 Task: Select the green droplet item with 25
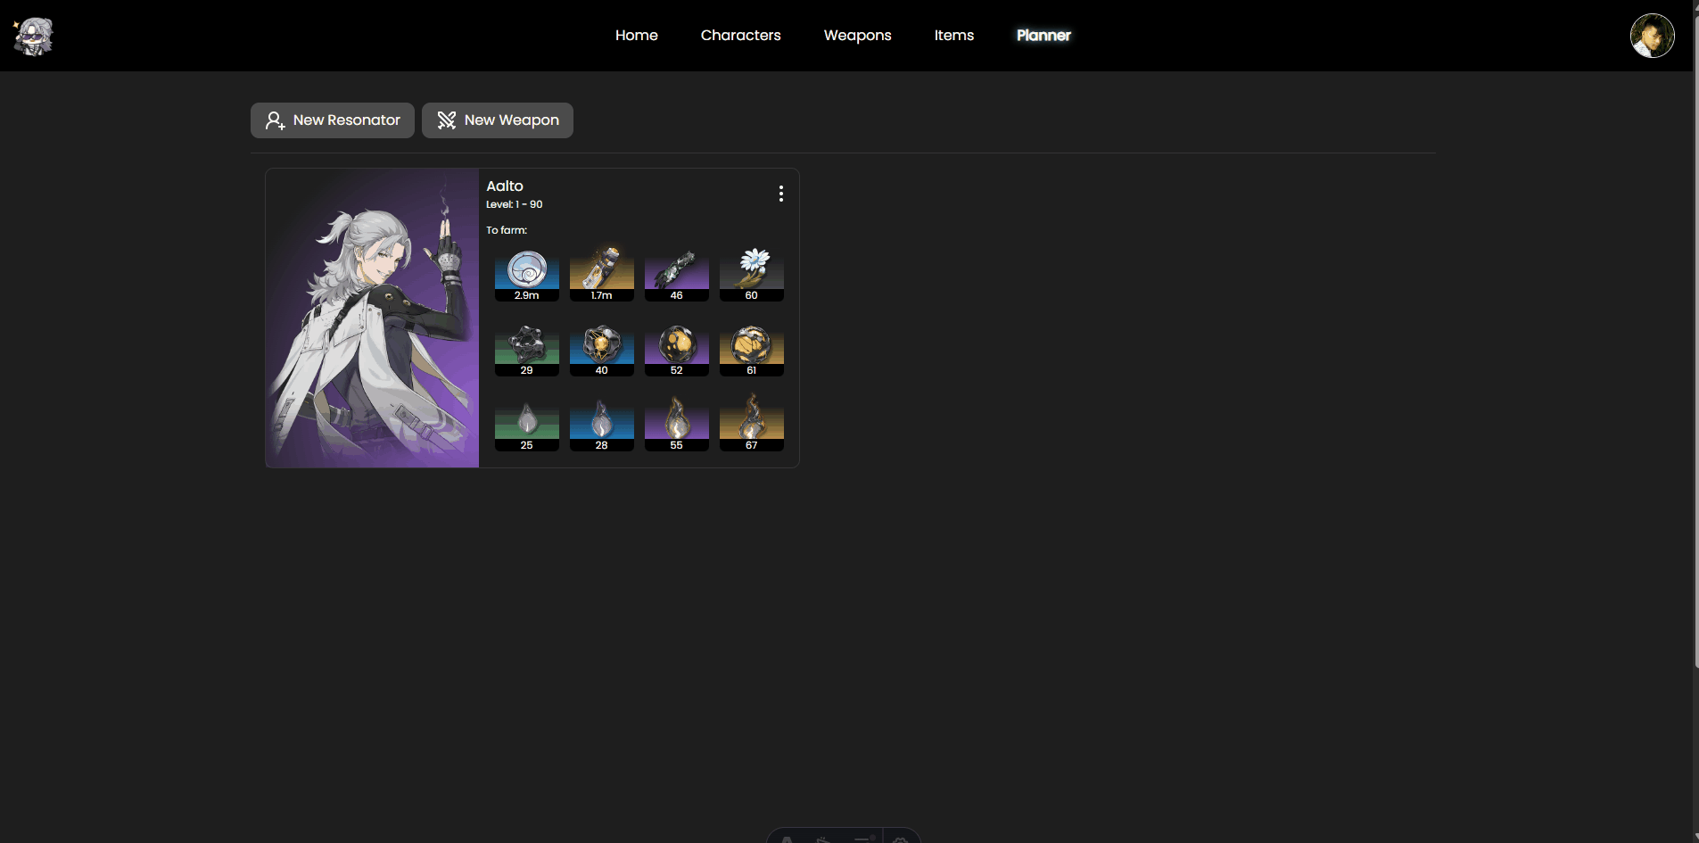click(527, 423)
